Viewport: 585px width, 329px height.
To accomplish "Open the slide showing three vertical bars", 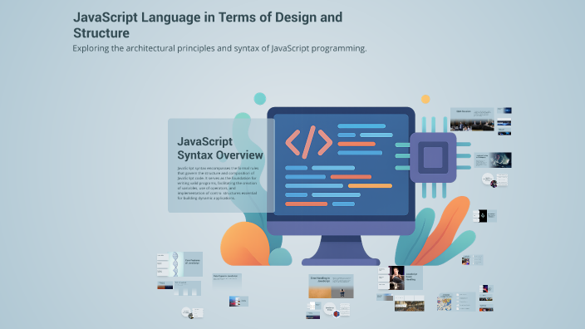I will 188,288.
